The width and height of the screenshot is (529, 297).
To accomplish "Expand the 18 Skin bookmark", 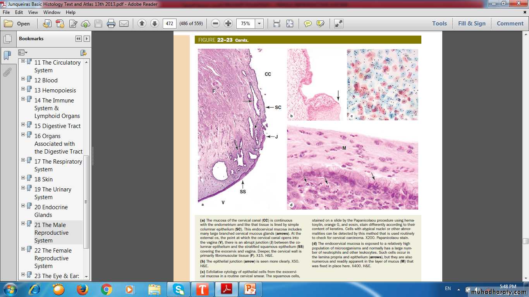I will [x=23, y=178].
